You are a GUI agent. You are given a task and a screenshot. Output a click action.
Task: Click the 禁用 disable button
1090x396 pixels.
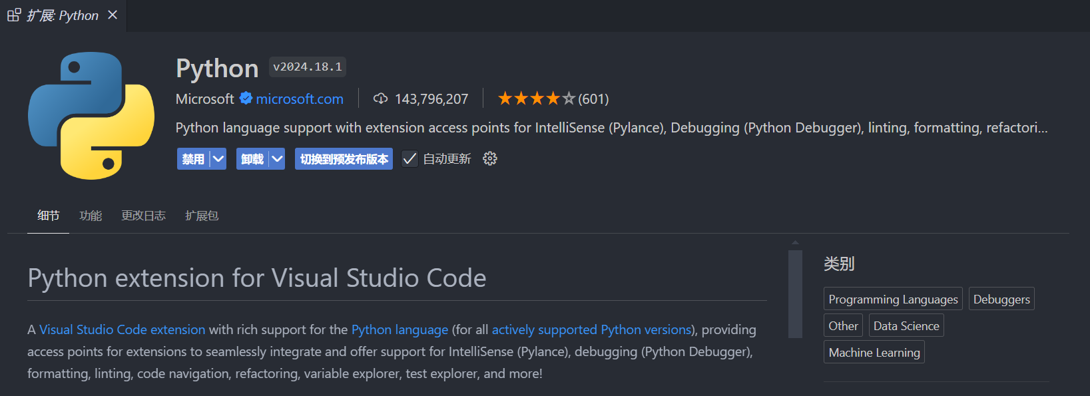click(193, 159)
